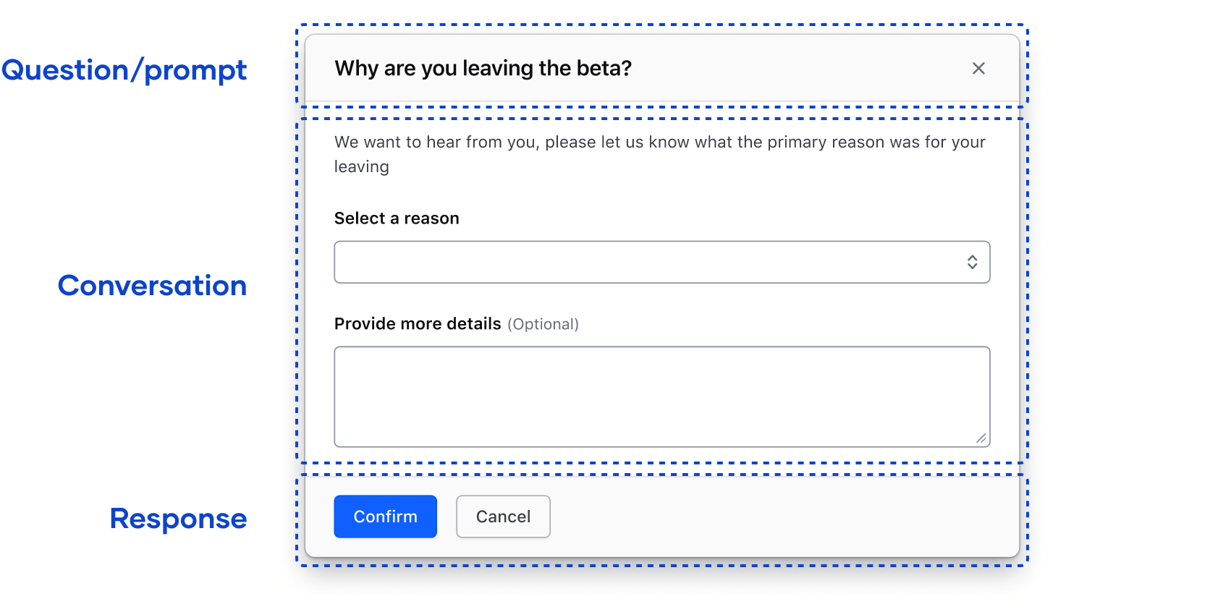Click the Question/prompt annotation label
This screenshot has width=1210, height=612.
(124, 70)
